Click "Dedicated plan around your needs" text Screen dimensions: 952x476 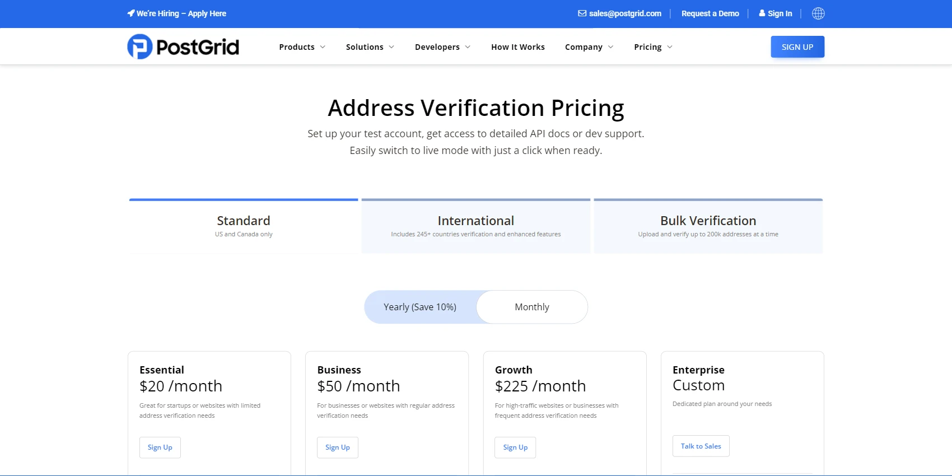click(x=722, y=404)
